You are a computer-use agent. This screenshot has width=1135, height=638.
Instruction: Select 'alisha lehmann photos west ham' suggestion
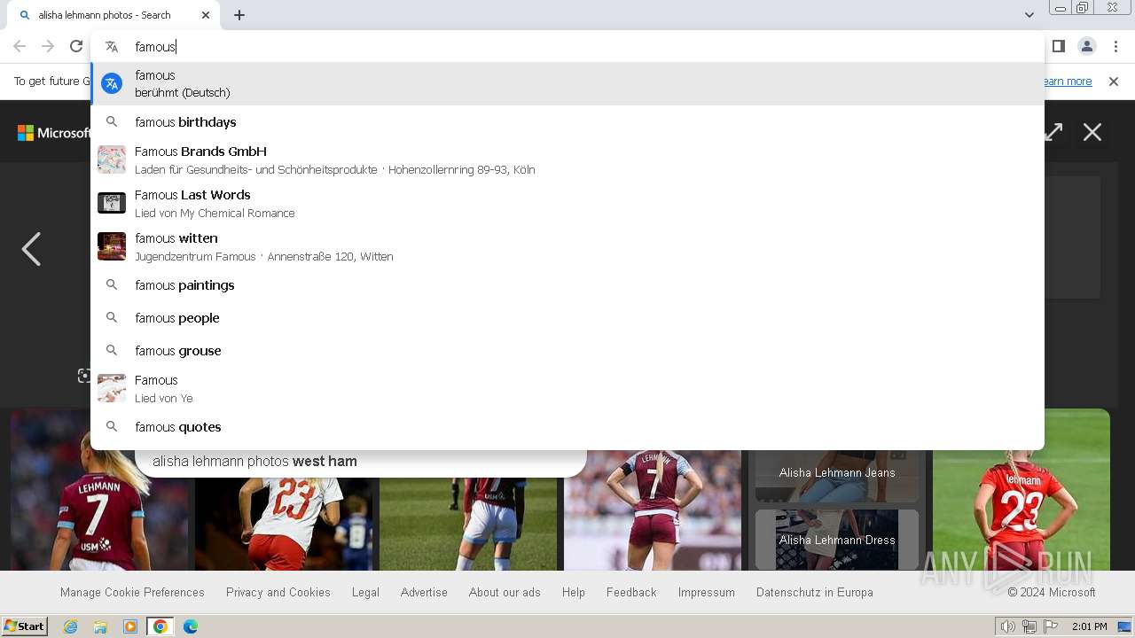click(361, 462)
